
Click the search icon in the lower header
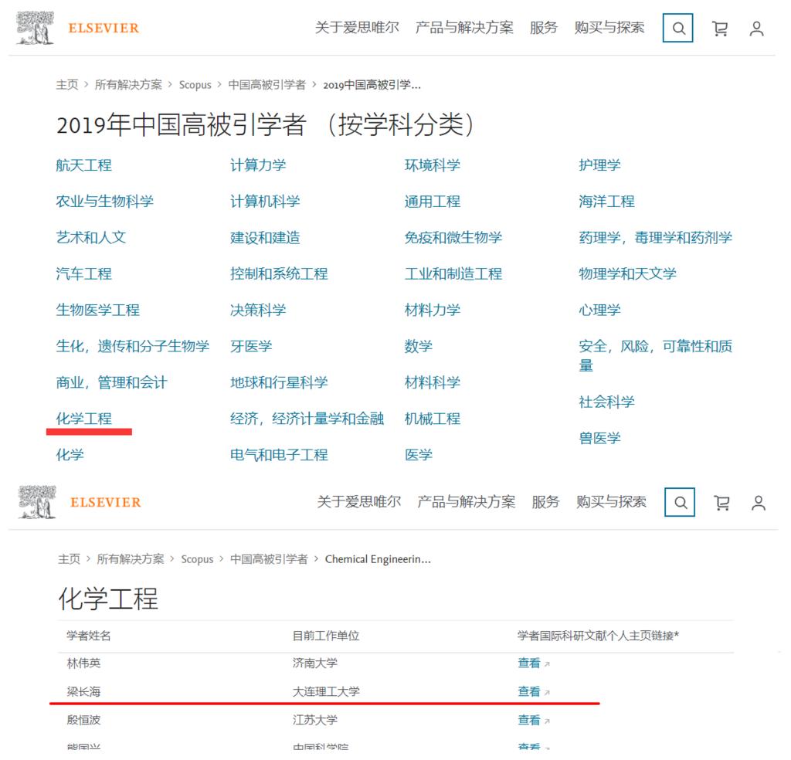click(x=680, y=502)
